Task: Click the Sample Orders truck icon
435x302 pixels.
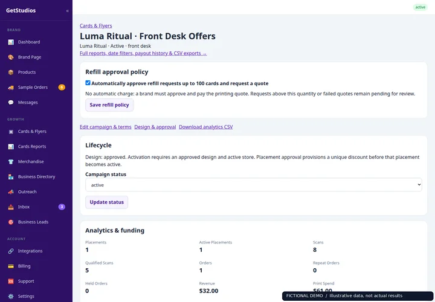Action: point(11,88)
